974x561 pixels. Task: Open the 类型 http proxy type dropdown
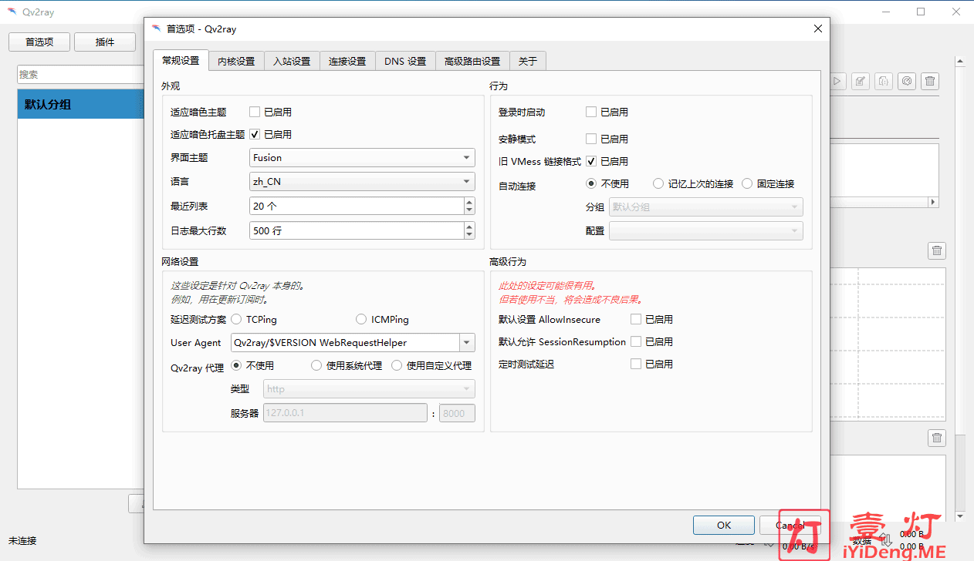(370, 389)
